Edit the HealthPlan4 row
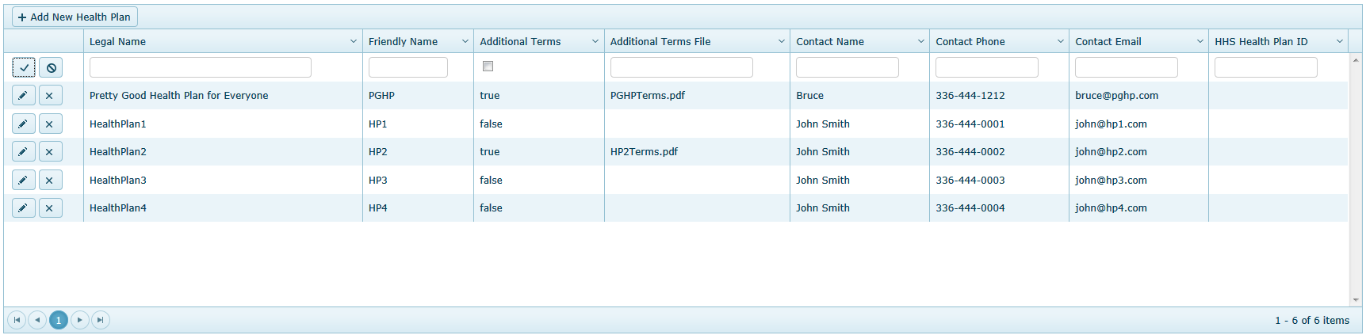Image resolution: width=1366 pixels, height=335 pixels. [24, 208]
